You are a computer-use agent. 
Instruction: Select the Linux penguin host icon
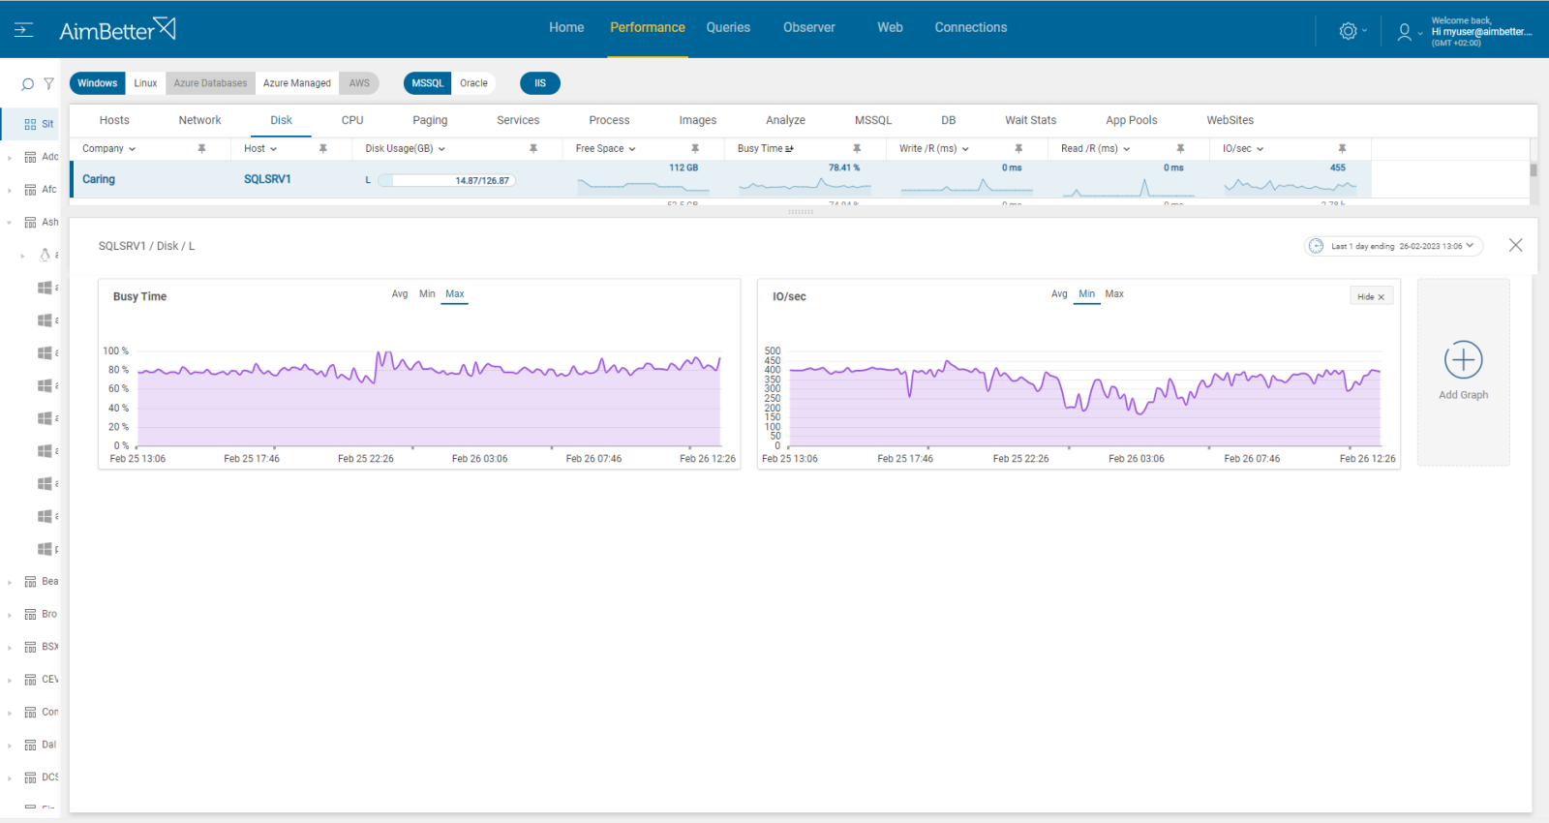pos(45,255)
